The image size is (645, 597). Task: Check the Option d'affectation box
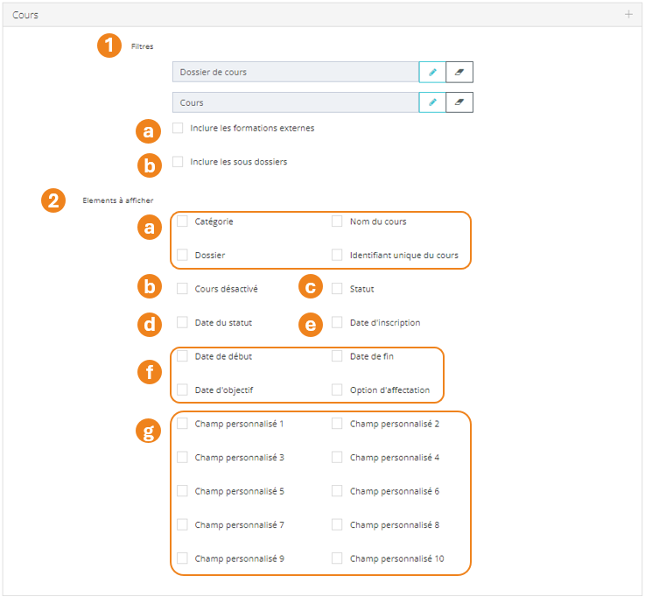coord(337,390)
